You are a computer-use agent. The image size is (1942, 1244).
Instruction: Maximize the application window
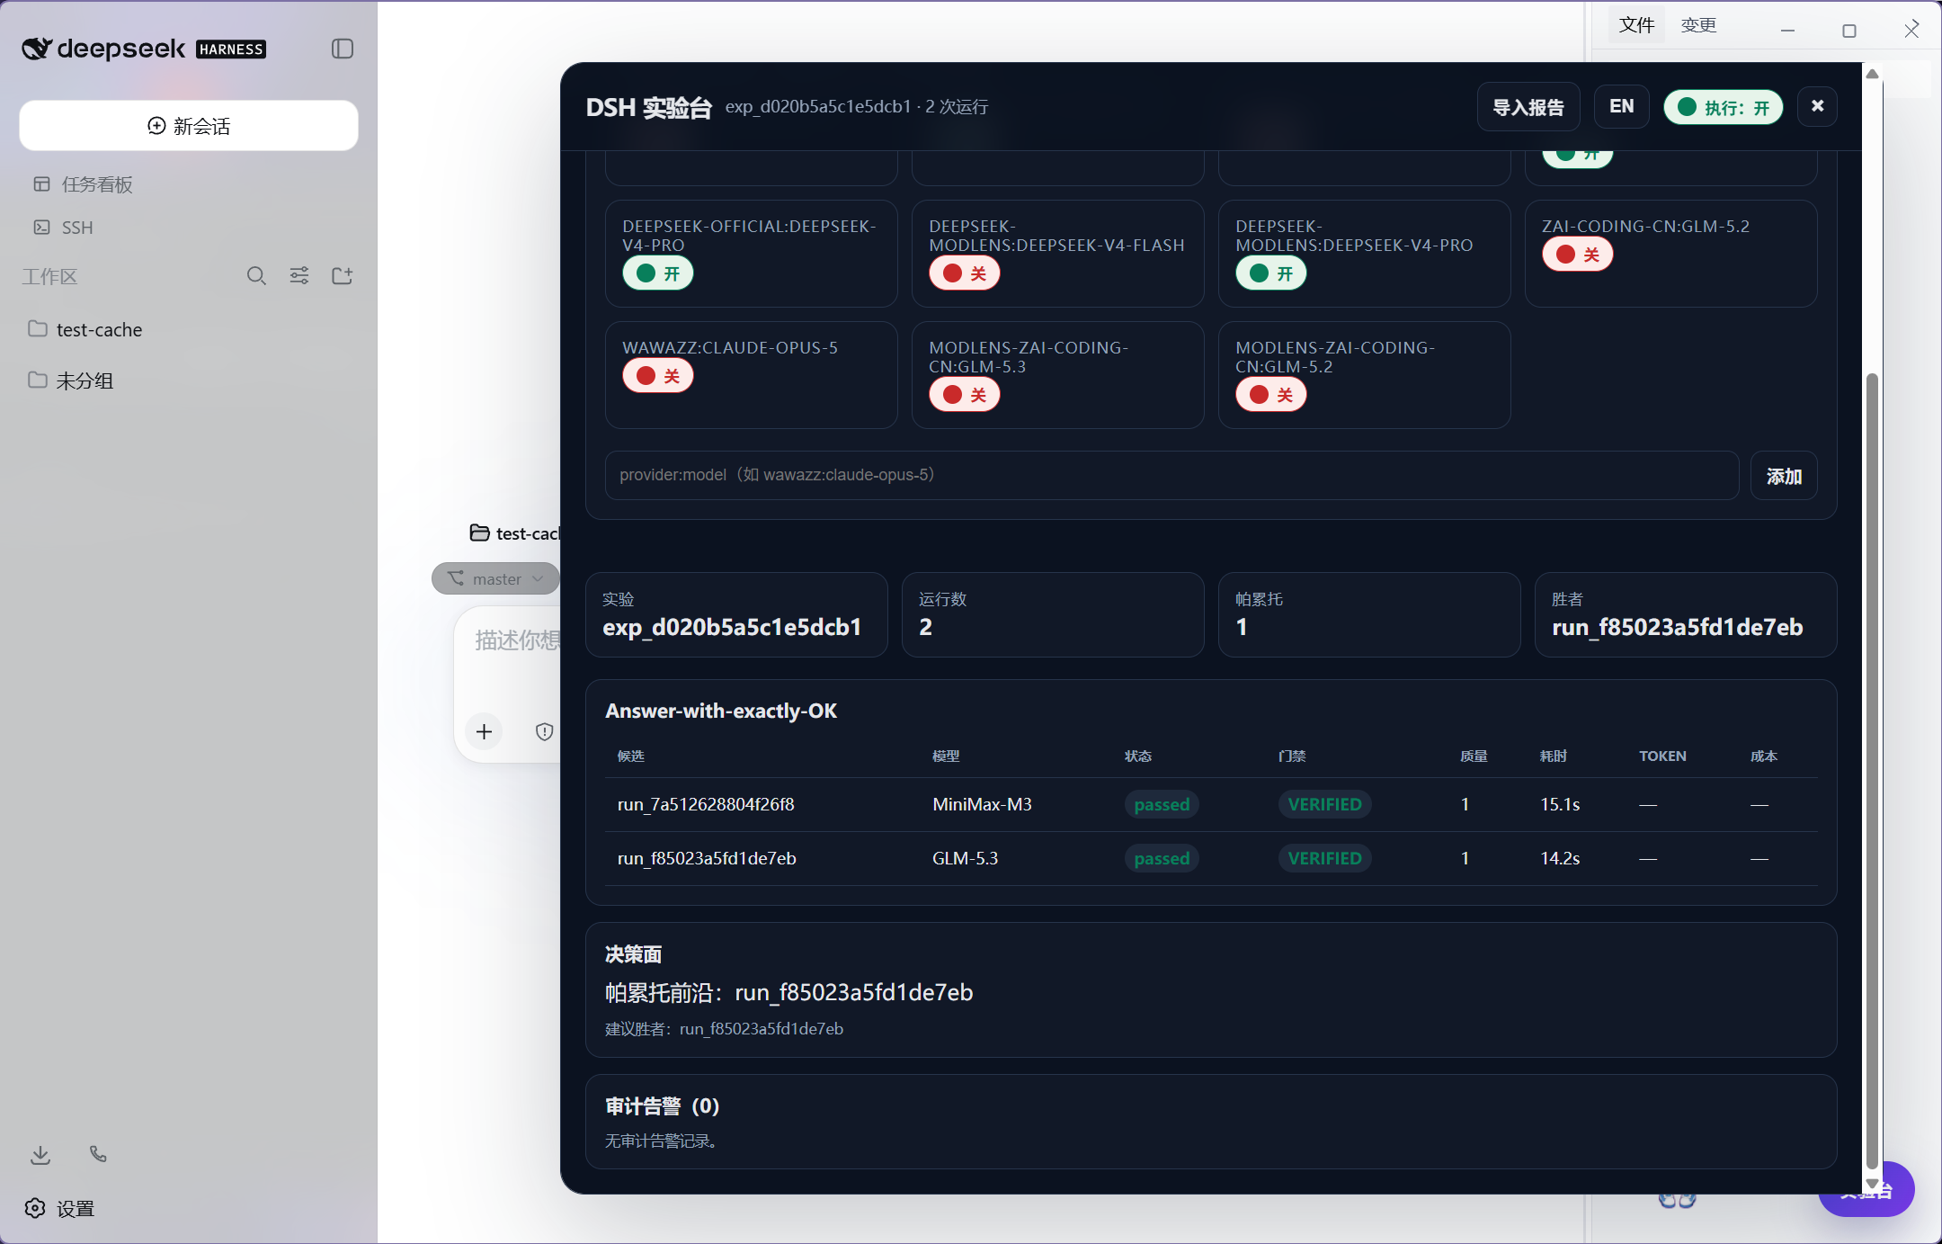click(x=1849, y=30)
